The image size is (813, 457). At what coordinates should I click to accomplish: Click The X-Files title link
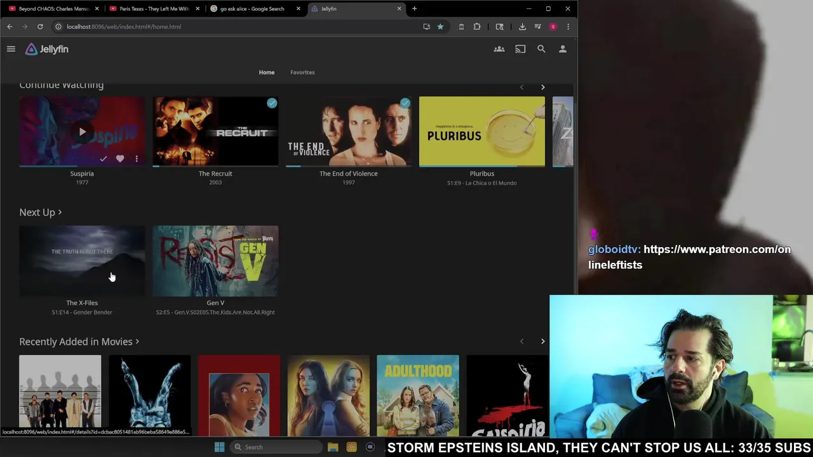pos(82,303)
